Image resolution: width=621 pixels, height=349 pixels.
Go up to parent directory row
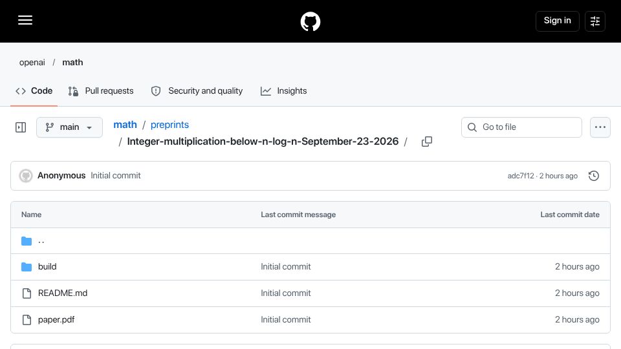310,240
